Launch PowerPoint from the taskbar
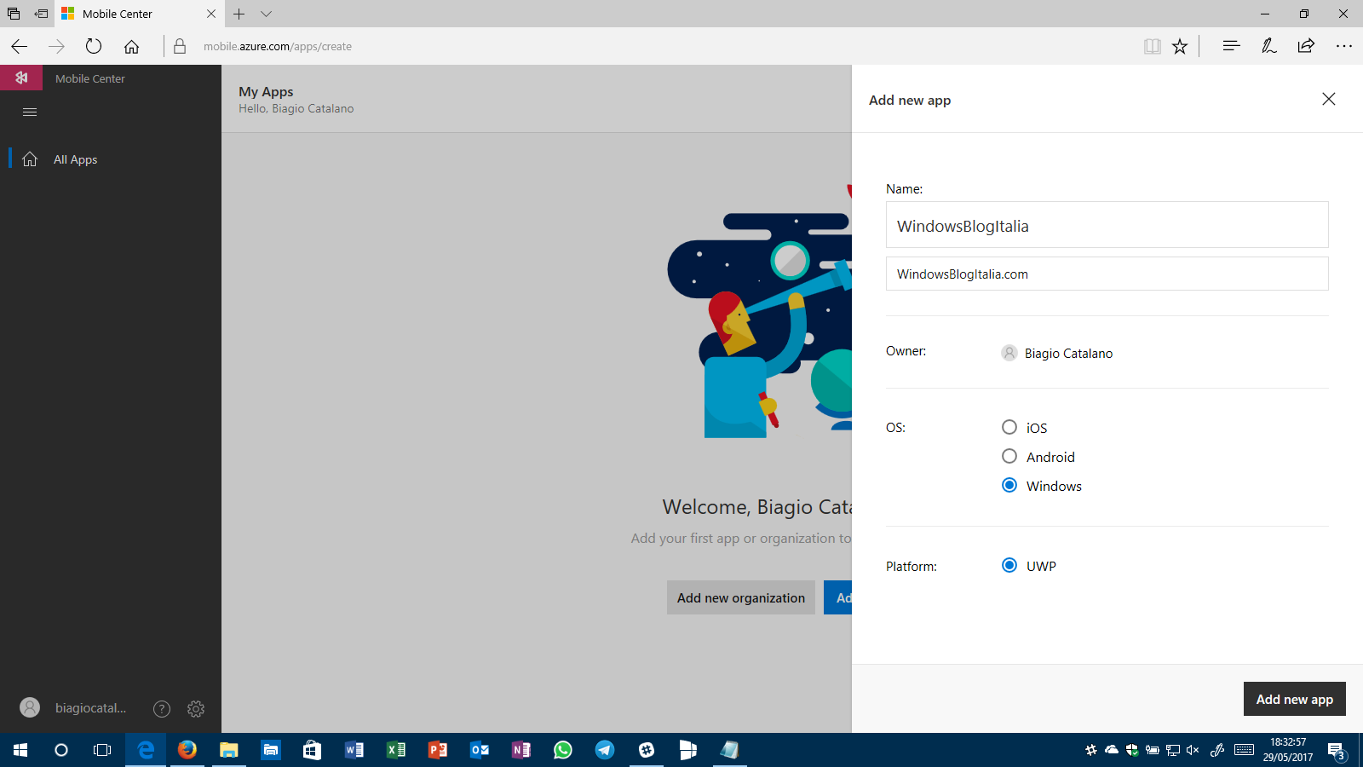Viewport: 1363px width, 767px height. (438, 750)
